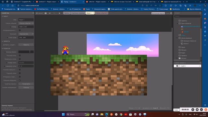The height and width of the screenshot is (117, 208).
Task: Open the Windows Start menu
Action: (63, 114)
